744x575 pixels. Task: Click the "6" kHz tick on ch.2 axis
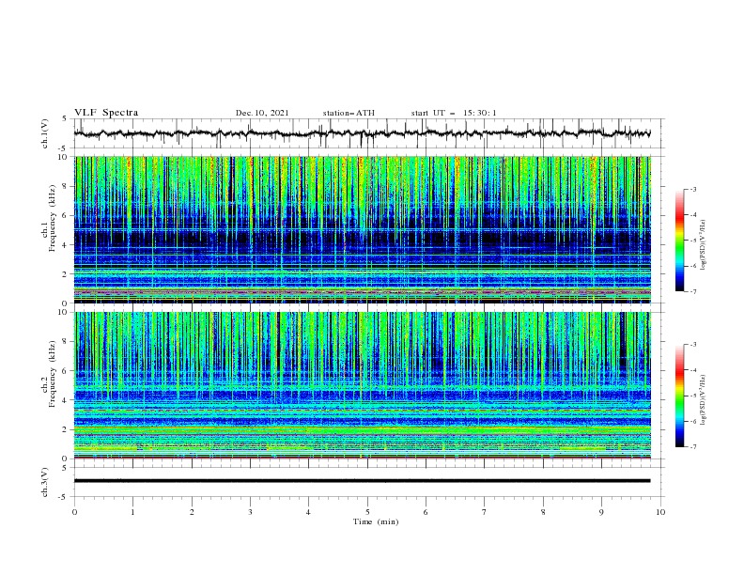pyautogui.click(x=66, y=370)
